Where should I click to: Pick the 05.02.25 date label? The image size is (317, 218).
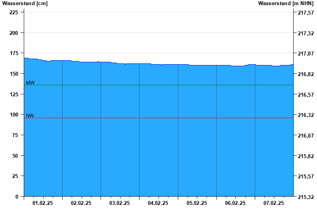pos(197,203)
